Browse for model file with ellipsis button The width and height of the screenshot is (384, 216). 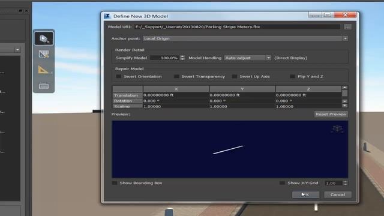[x=347, y=27]
